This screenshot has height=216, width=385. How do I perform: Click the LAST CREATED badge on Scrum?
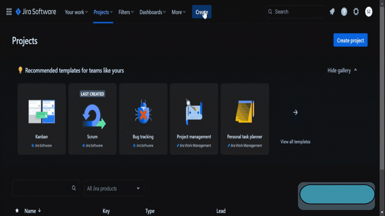pos(92,94)
